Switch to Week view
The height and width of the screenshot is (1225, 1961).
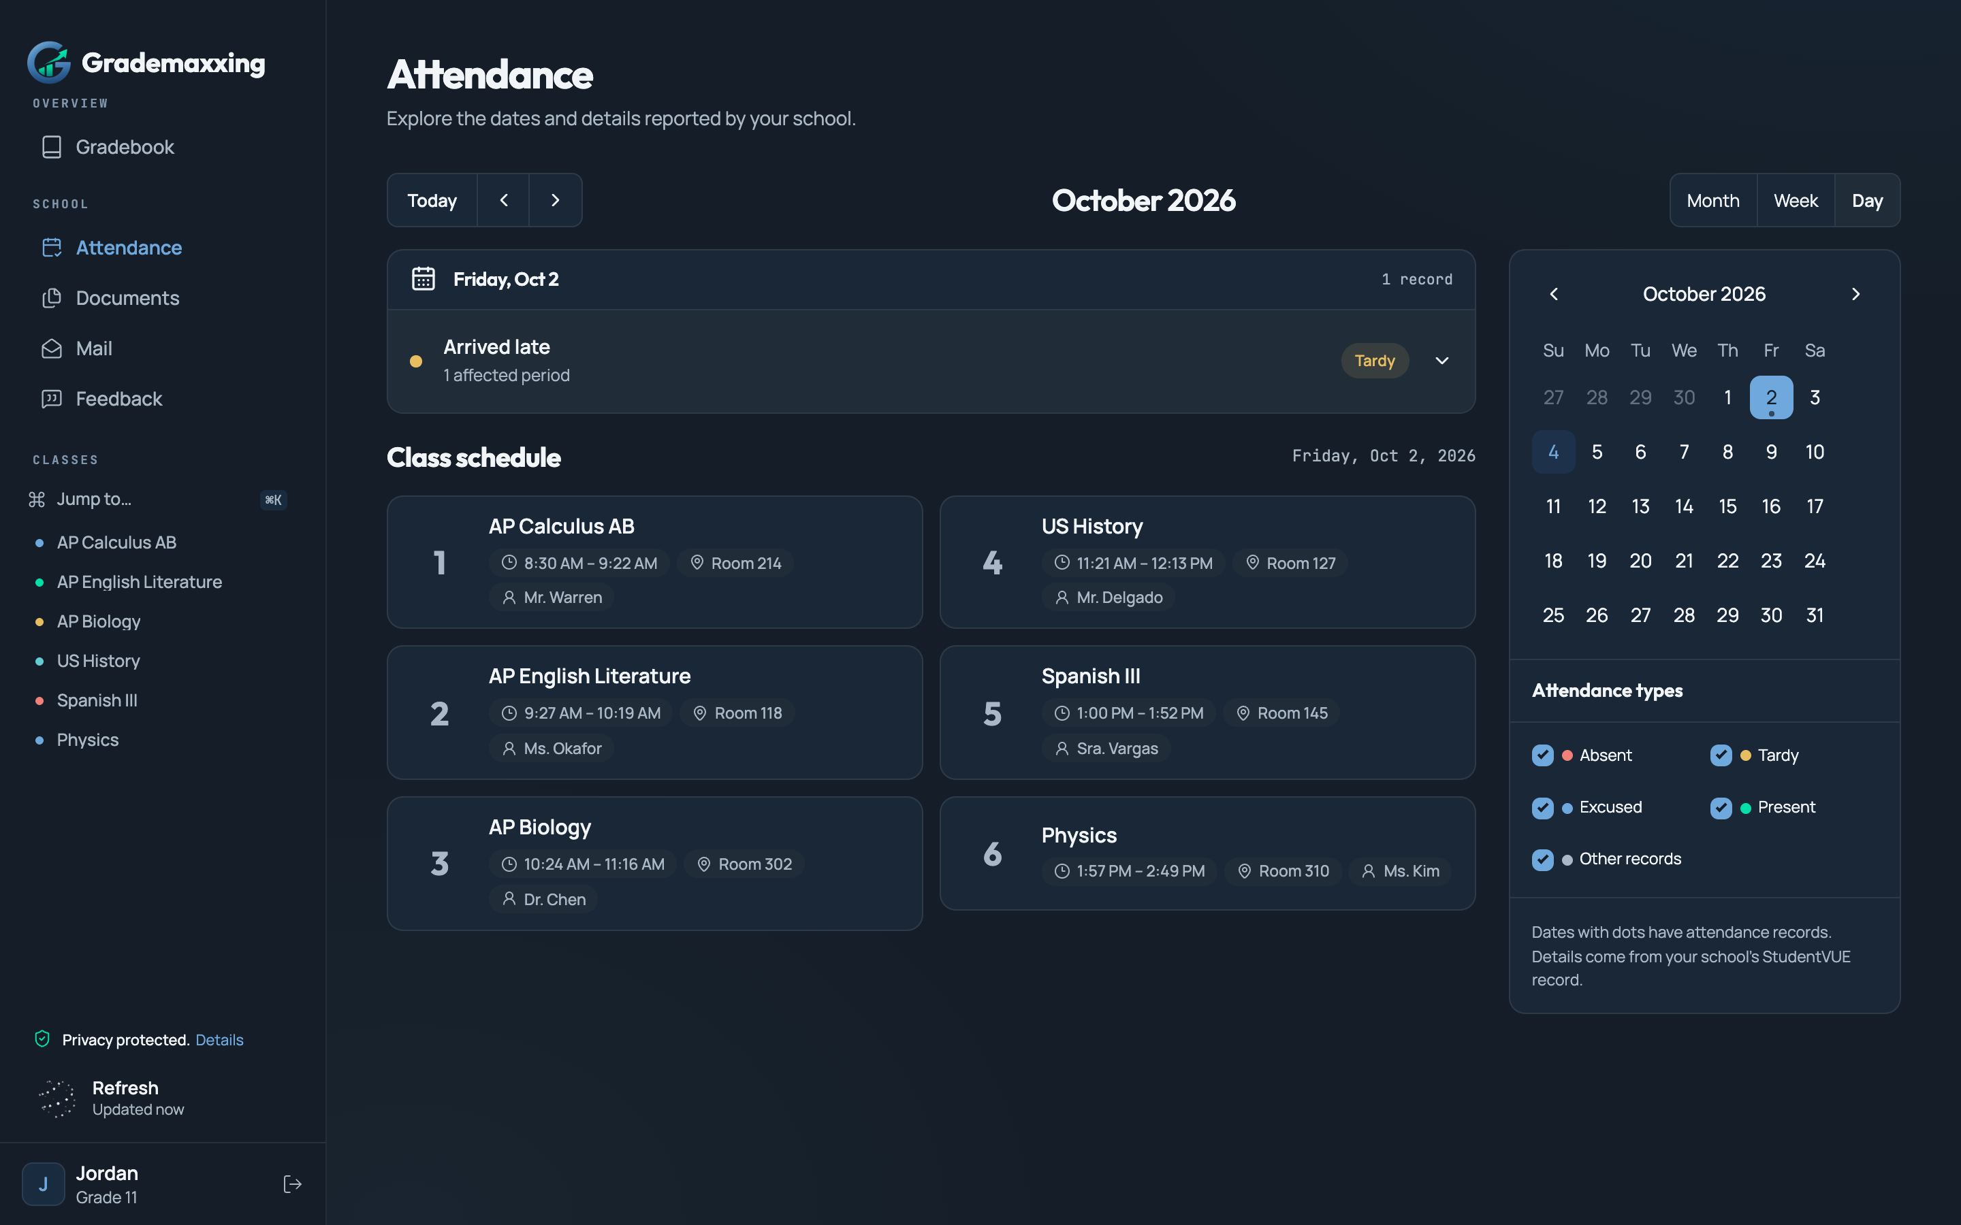(1796, 200)
